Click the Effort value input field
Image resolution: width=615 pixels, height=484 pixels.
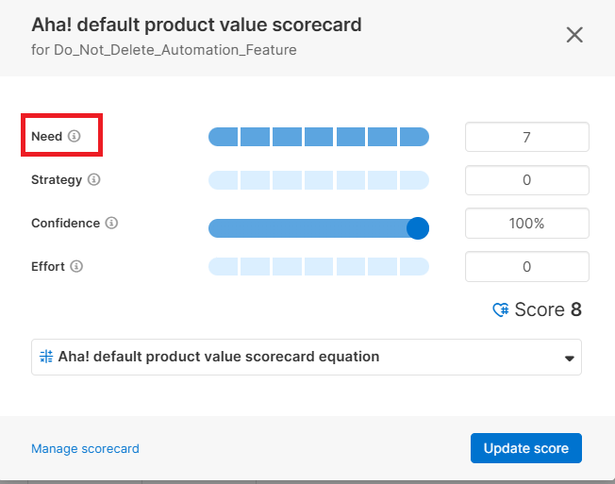pos(526,266)
